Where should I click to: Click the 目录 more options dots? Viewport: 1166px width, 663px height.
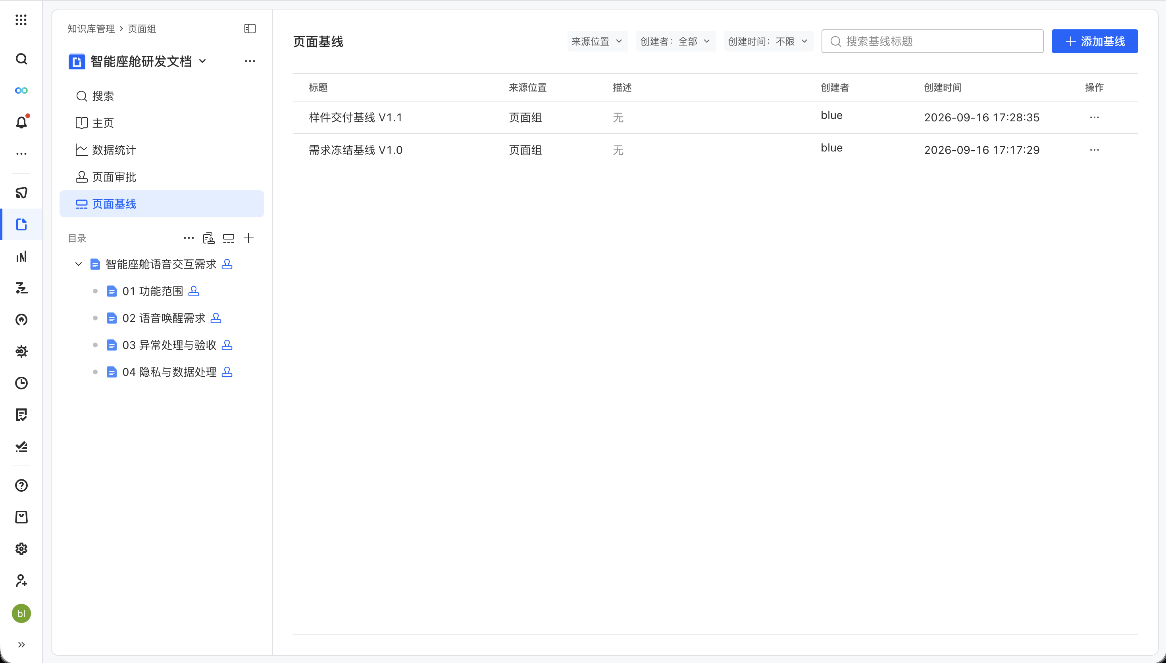pos(189,238)
